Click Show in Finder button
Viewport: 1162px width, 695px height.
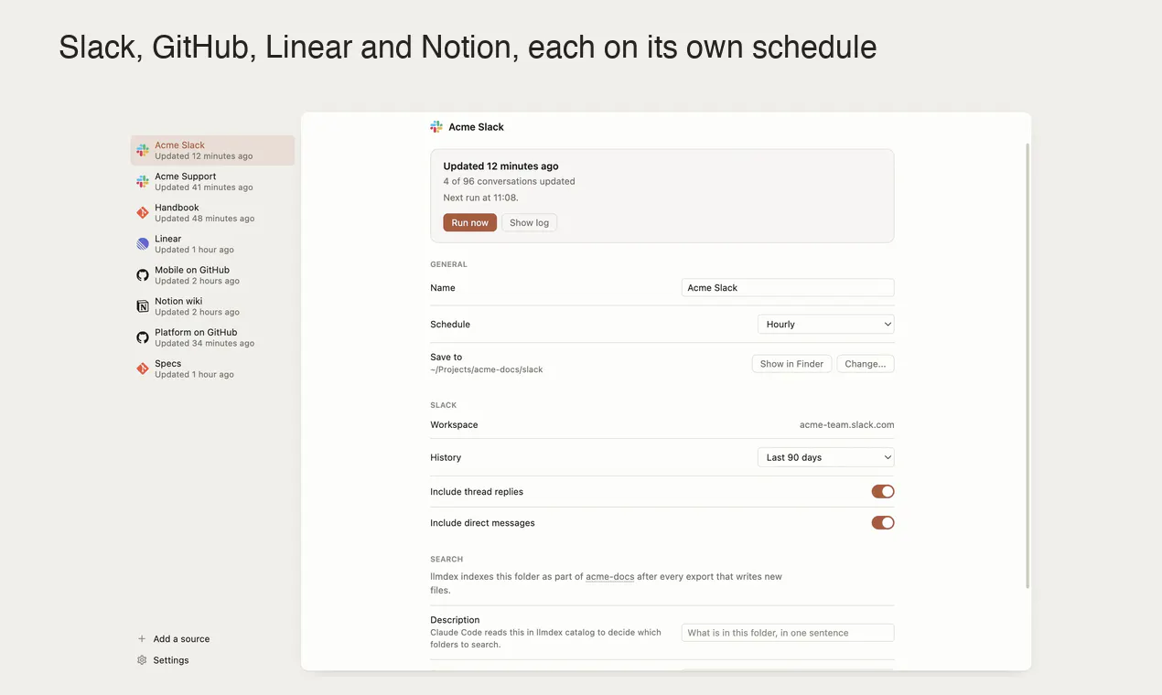791,363
